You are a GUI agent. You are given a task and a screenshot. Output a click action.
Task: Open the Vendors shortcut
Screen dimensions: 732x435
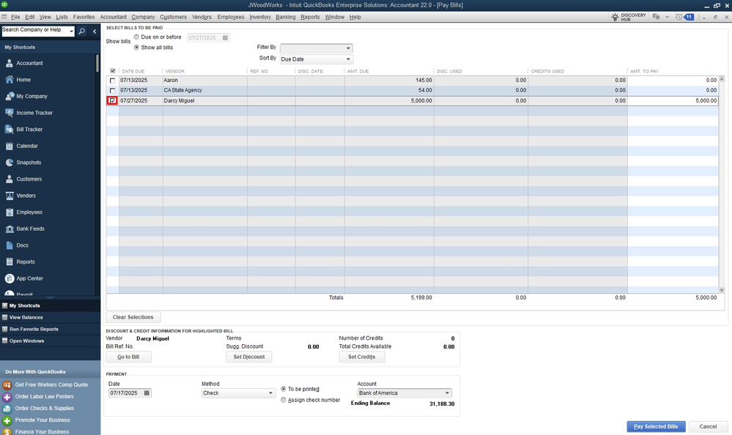click(26, 196)
